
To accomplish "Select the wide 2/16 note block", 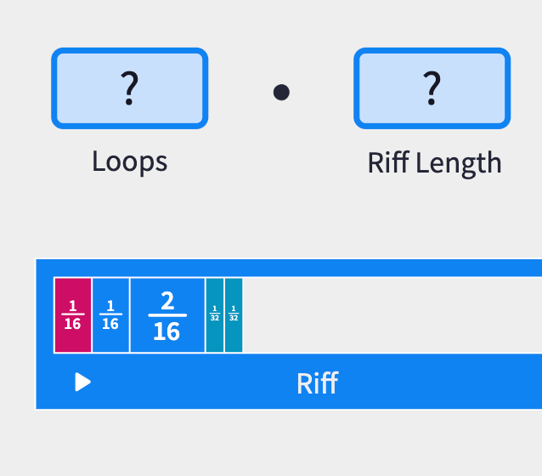I will (167, 314).
